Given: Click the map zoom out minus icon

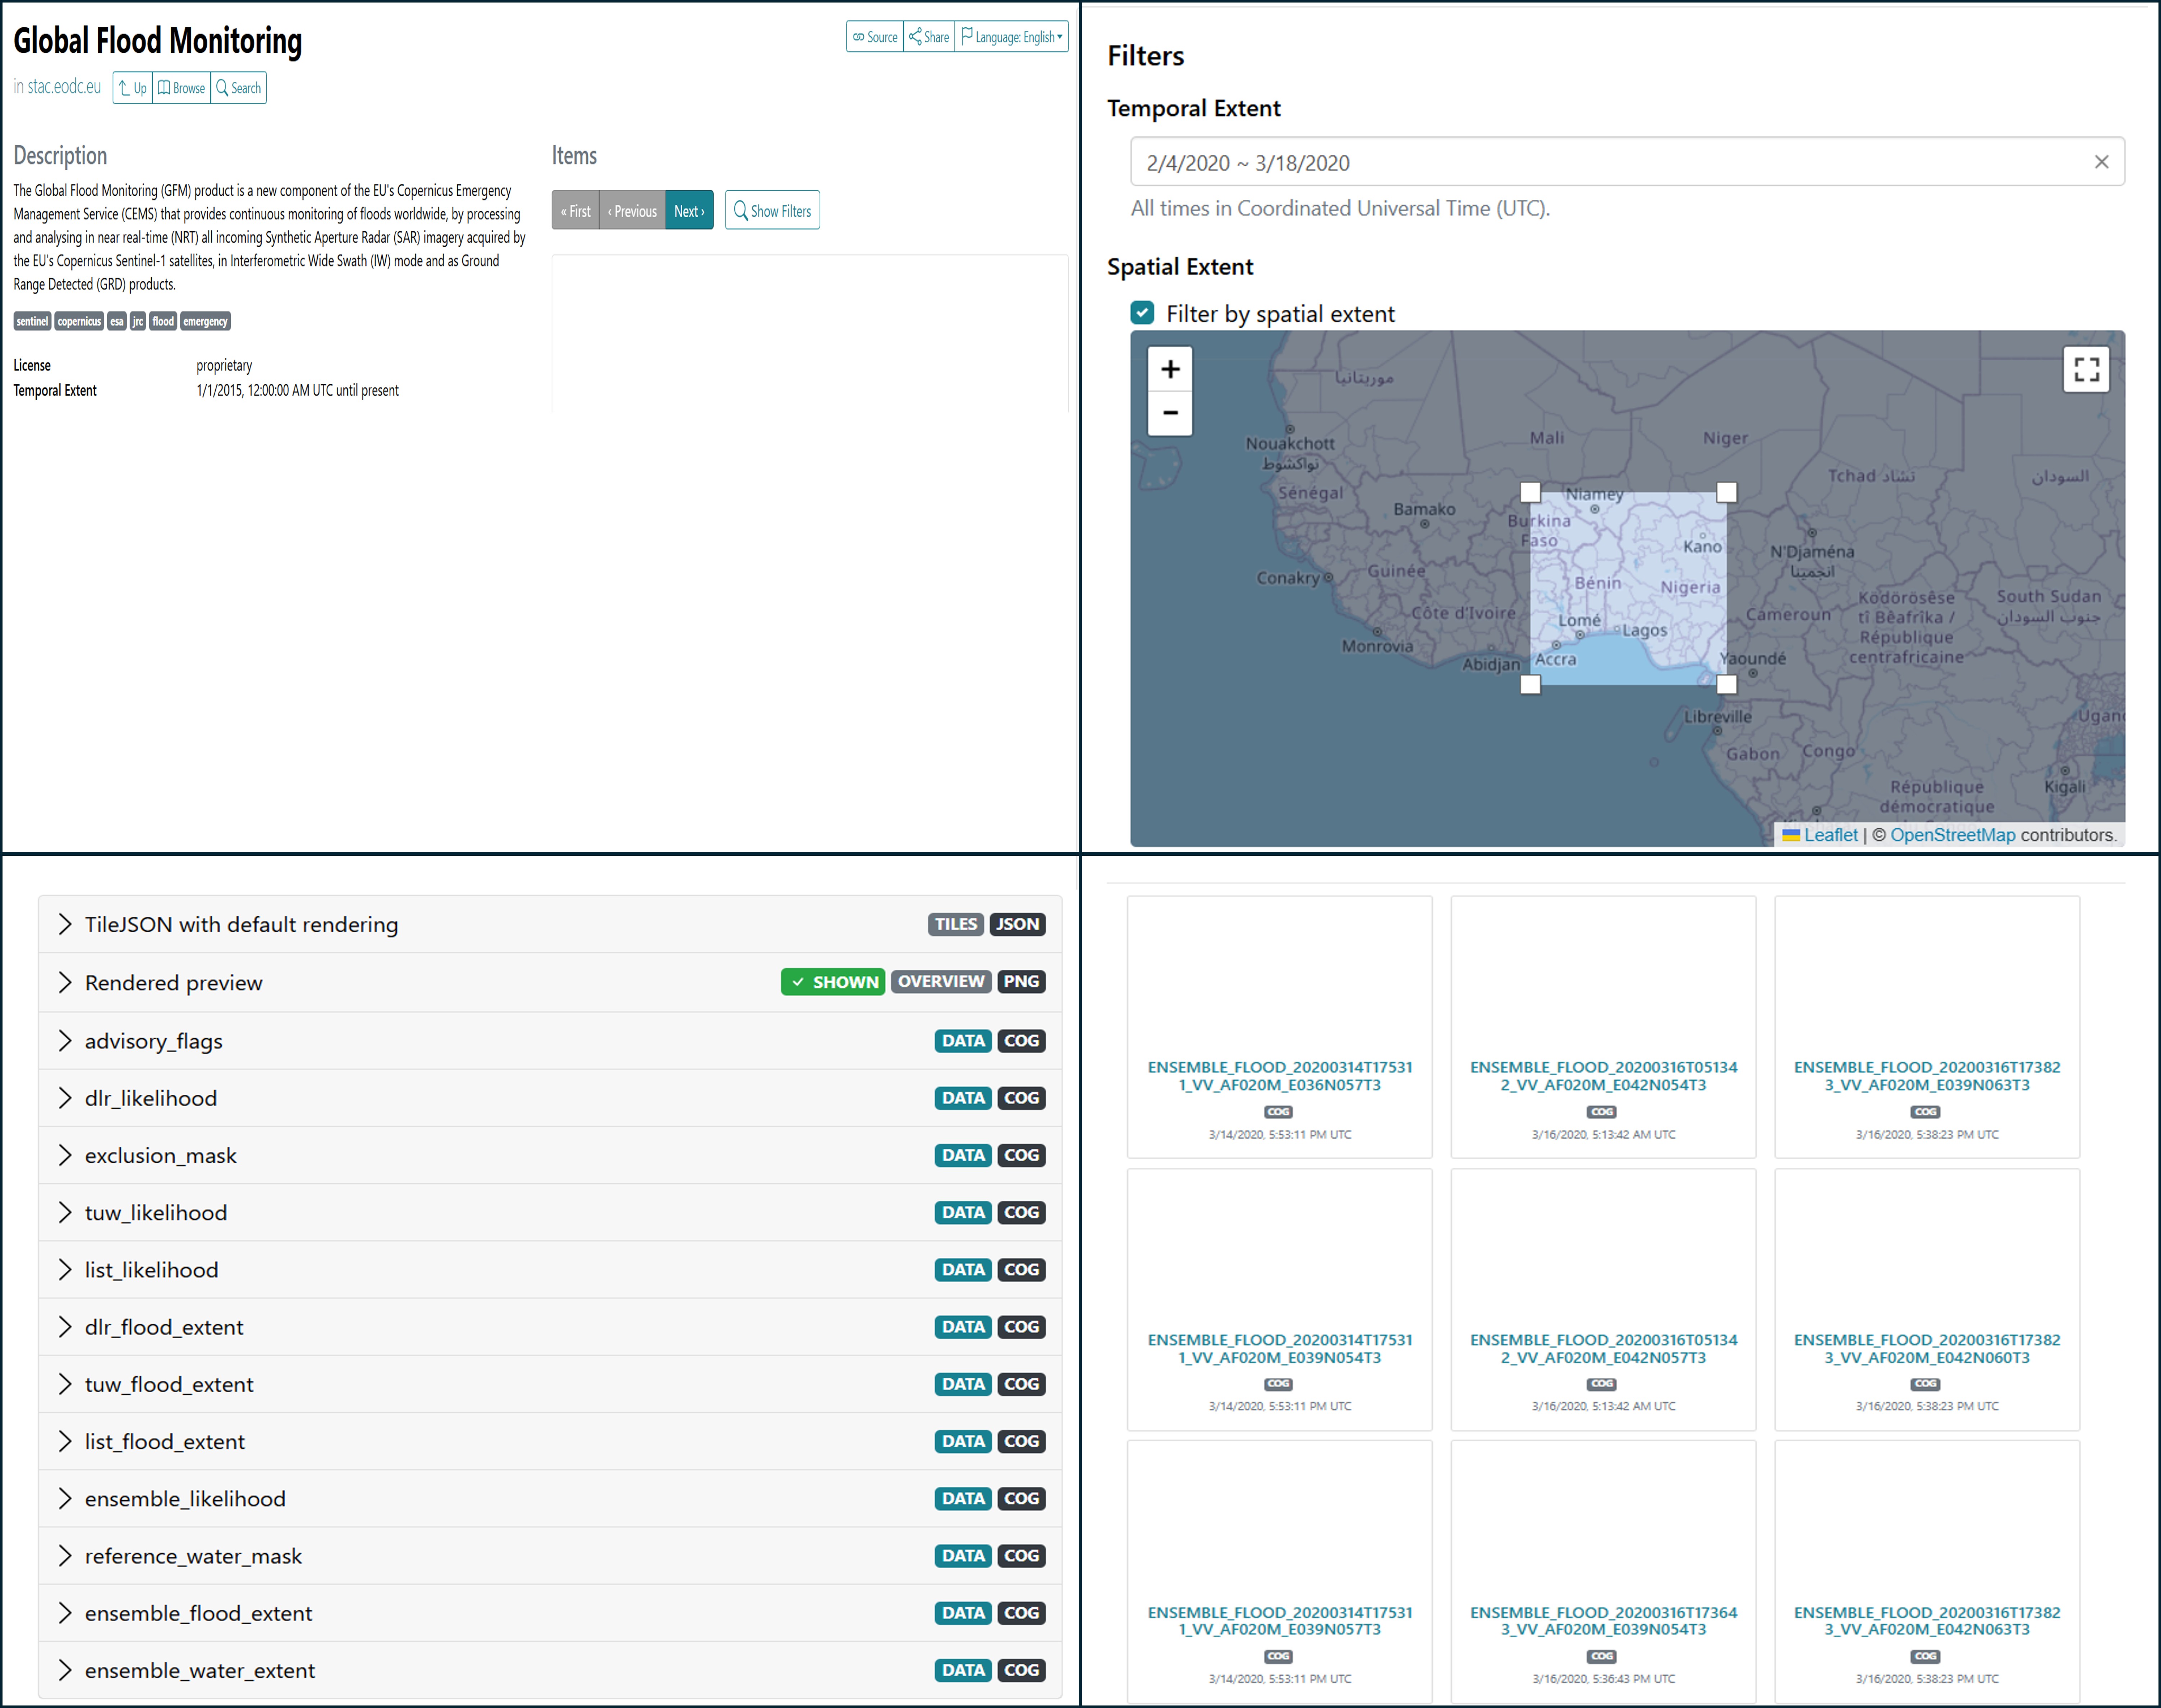Looking at the screenshot, I should [1170, 413].
